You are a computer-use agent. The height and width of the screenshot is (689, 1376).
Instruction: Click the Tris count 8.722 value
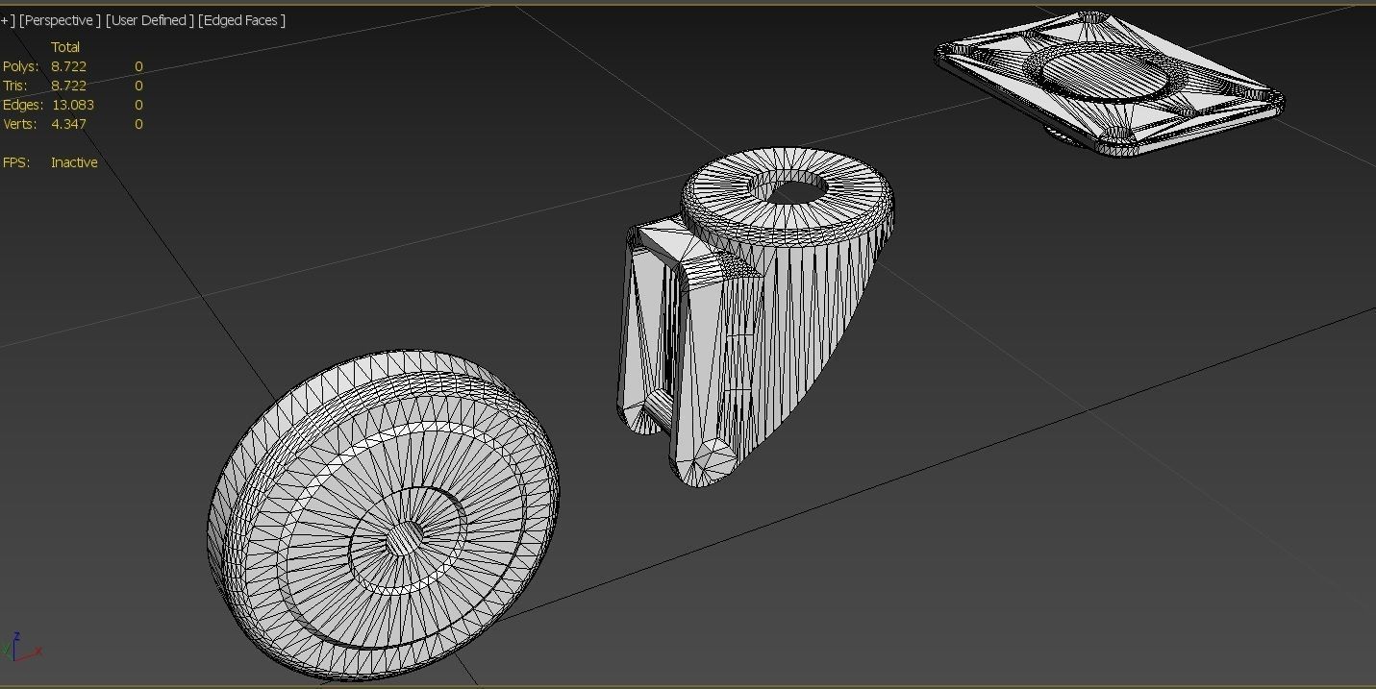[x=68, y=86]
